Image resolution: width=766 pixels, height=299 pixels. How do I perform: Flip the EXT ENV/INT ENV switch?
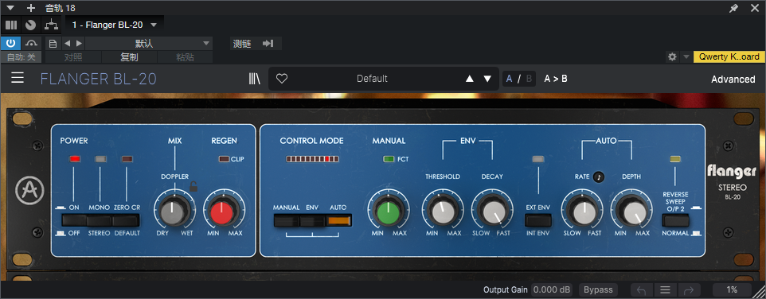coord(537,220)
